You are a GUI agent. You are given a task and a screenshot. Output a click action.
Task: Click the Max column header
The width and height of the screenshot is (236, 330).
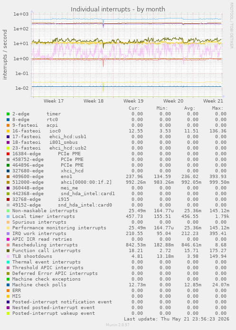(x=217, y=108)
